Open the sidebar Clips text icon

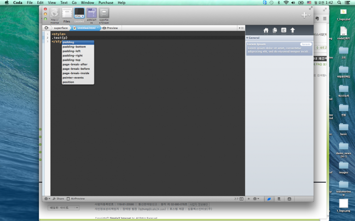click(x=284, y=30)
